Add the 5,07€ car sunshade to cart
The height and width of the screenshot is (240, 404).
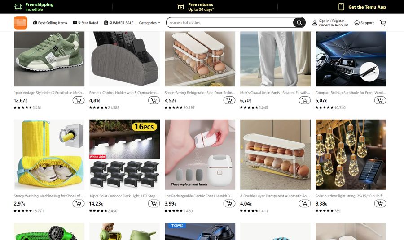pyautogui.click(x=380, y=100)
